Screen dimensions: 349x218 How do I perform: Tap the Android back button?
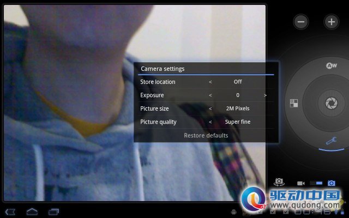click(x=10, y=212)
